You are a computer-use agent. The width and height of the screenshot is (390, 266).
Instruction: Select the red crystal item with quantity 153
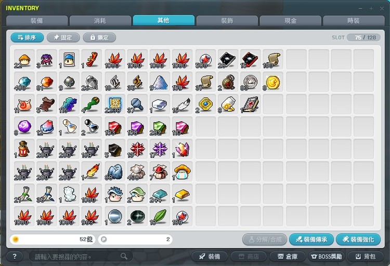coord(115,127)
